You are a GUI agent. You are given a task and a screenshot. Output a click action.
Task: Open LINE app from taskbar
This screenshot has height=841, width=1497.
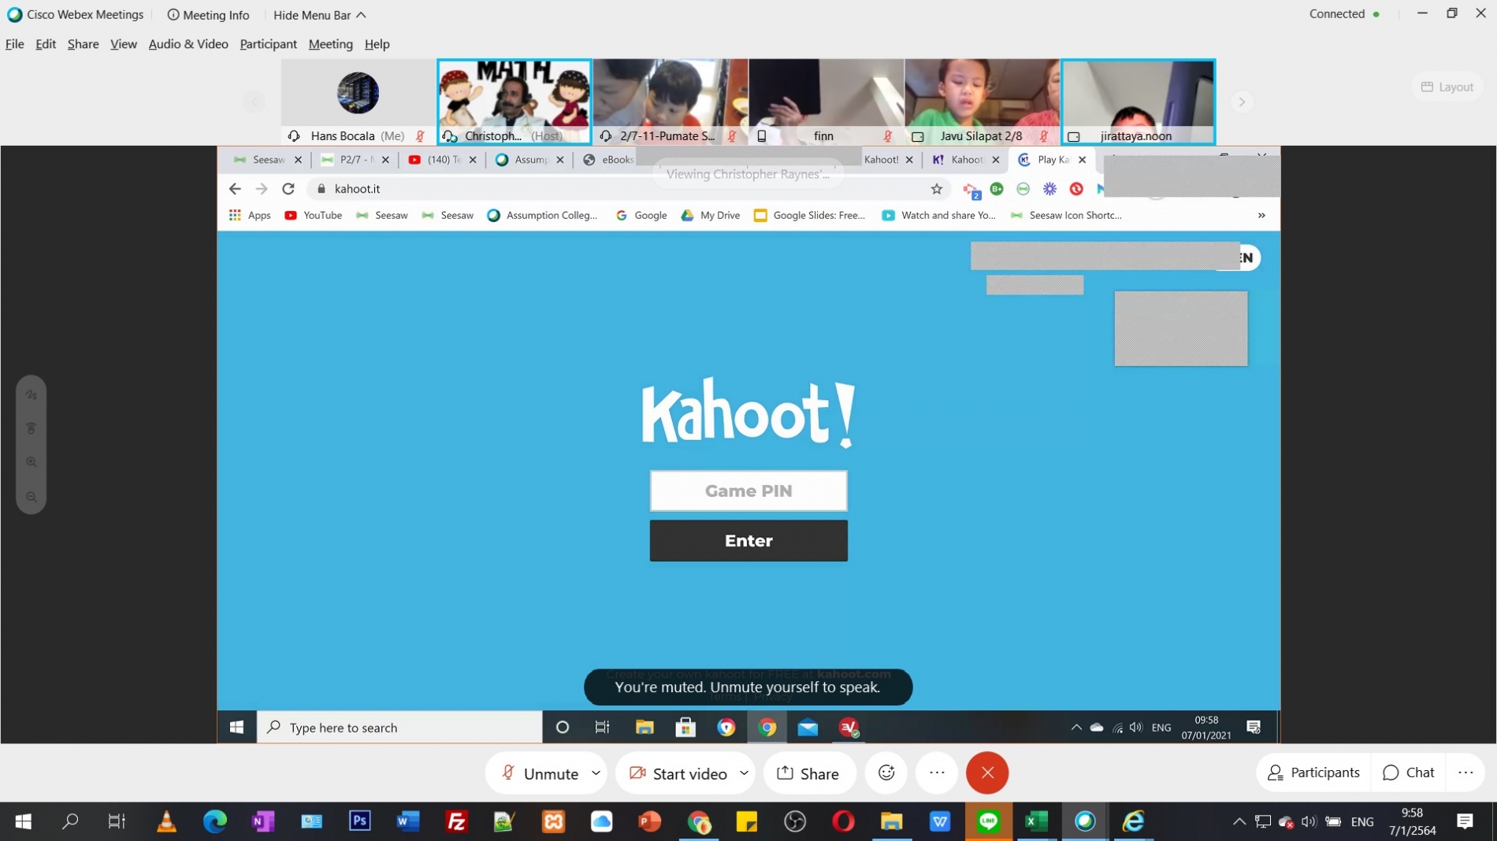[988, 821]
